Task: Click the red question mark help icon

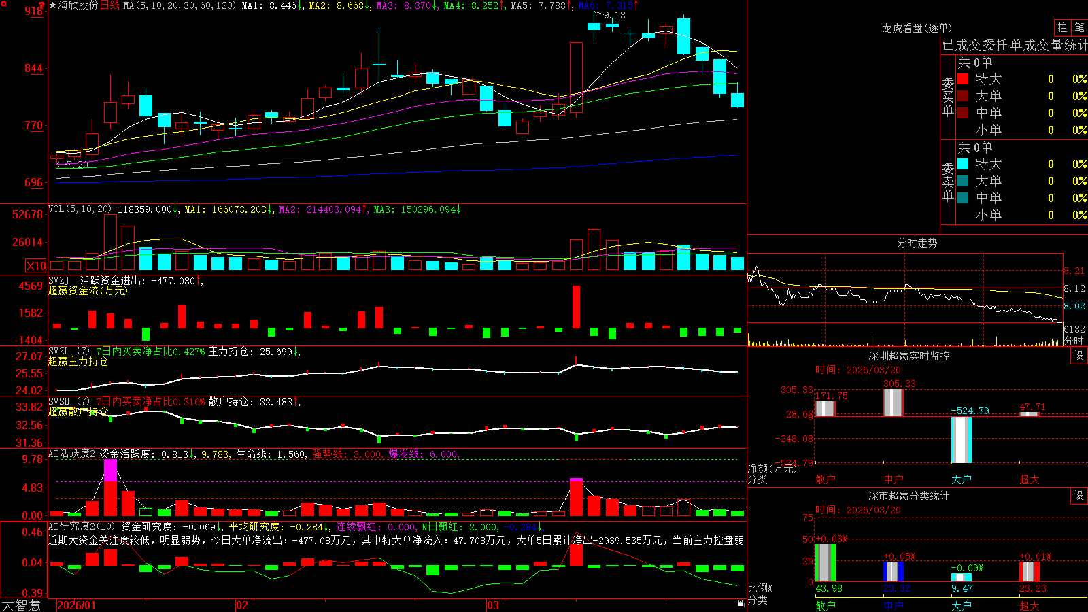Action: pos(42,5)
